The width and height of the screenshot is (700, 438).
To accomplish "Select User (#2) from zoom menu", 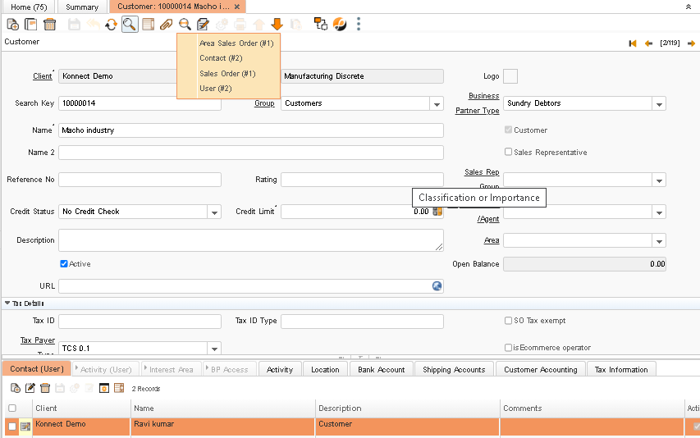I will (x=216, y=89).
